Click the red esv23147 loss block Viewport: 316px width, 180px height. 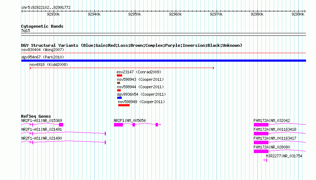119,75
